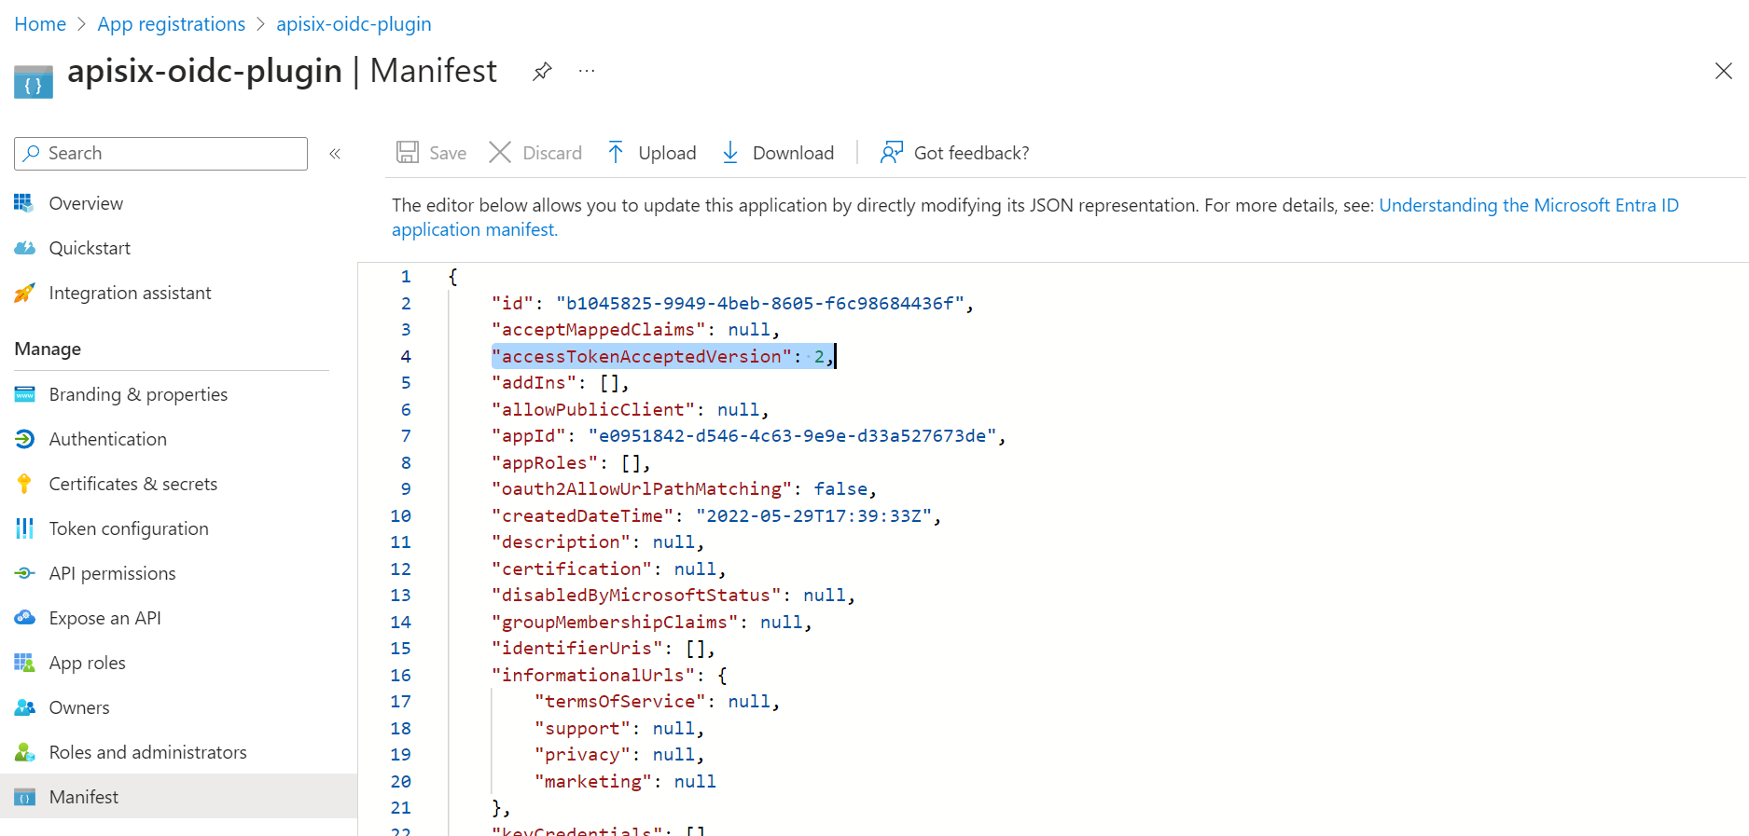Click the "id" value line

pyautogui.click(x=733, y=303)
